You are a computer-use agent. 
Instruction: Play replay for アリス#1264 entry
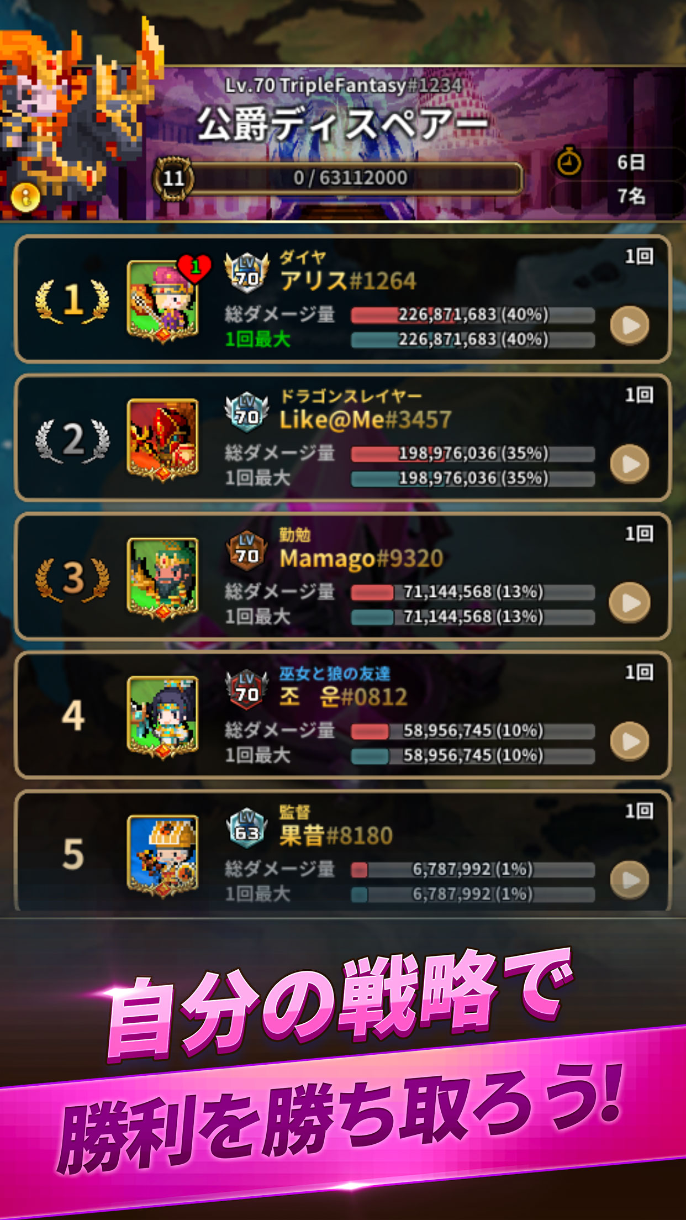[x=630, y=325]
